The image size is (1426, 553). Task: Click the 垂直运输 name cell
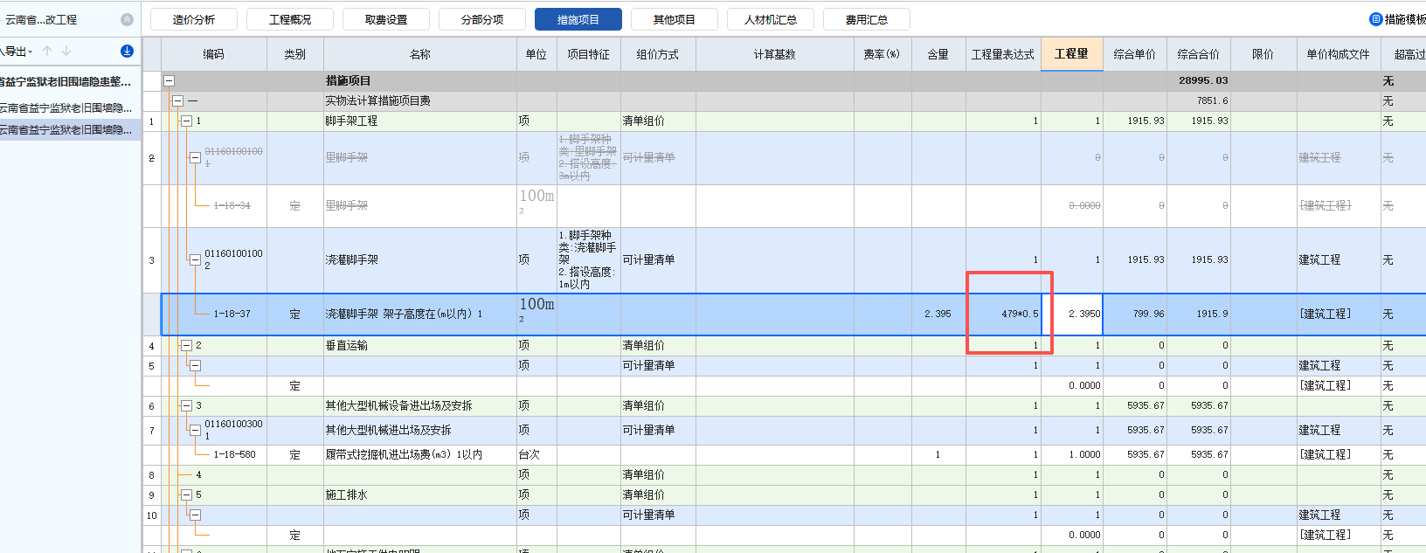point(420,345)
